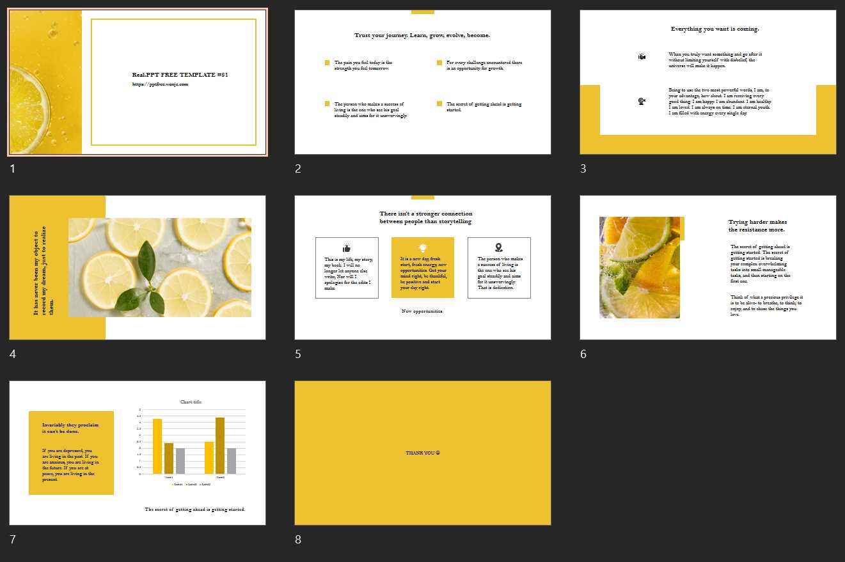This screenshot has height=562, width=845.
Task: Click the thumbs-up icon on slide 5
Action: pos(347,248)
